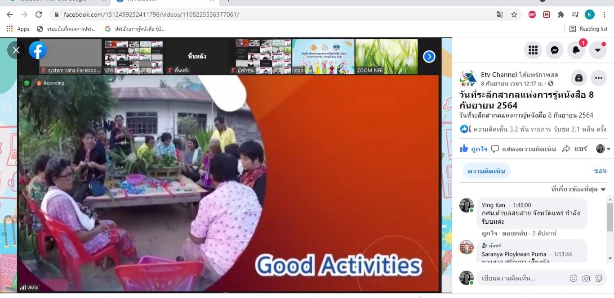Select the พื้นหลัง participant tile
The height and width of the screenshot is (298, 614).
[197, 57]
